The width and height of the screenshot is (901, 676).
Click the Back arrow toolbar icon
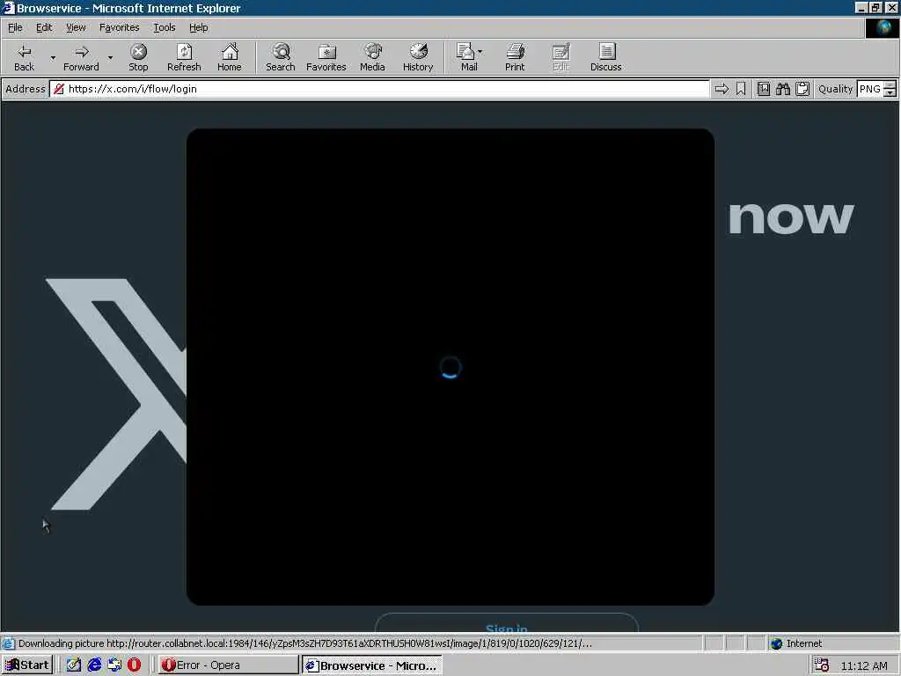24,52
